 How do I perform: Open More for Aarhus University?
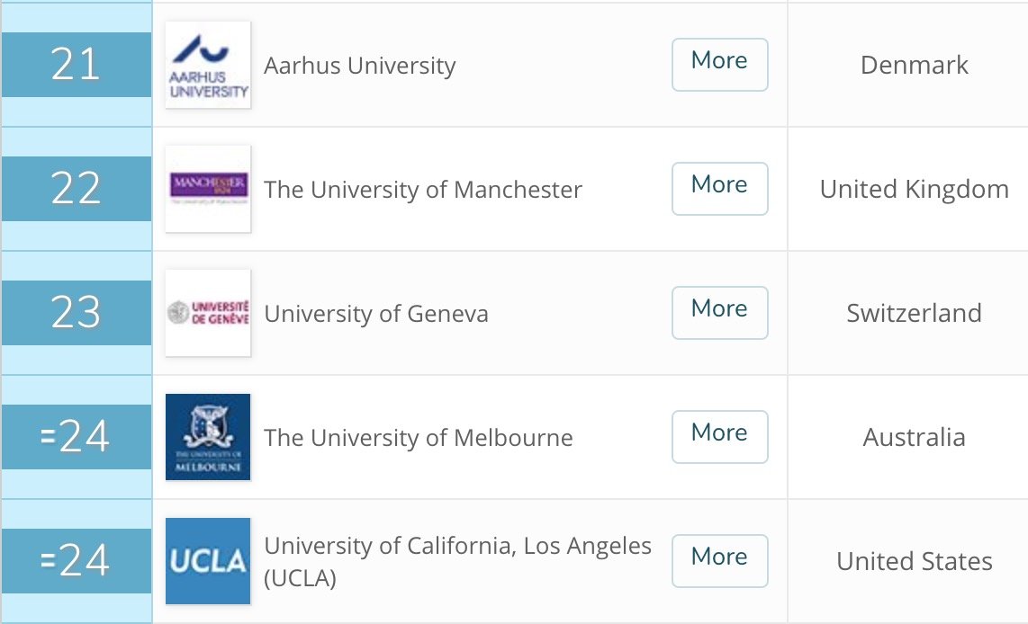click(720, 64)
